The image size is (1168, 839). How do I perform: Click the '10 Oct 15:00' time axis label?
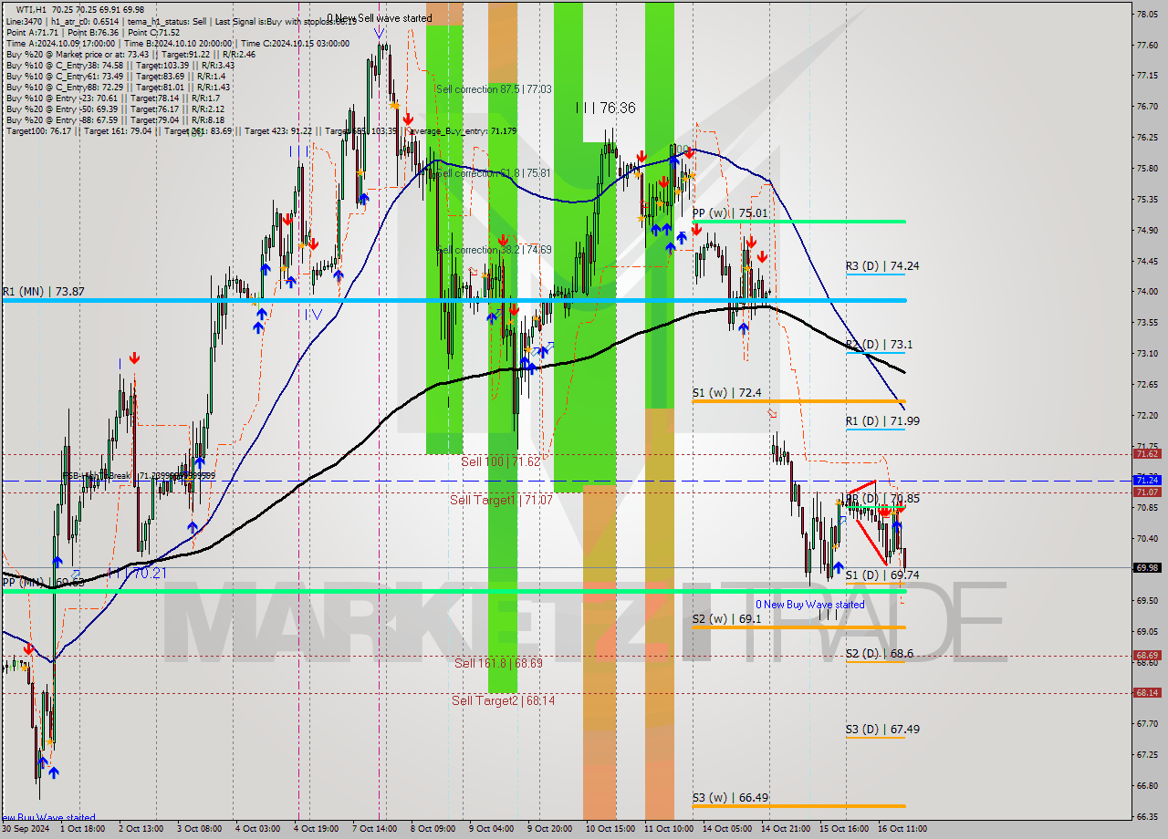point(610,829)
